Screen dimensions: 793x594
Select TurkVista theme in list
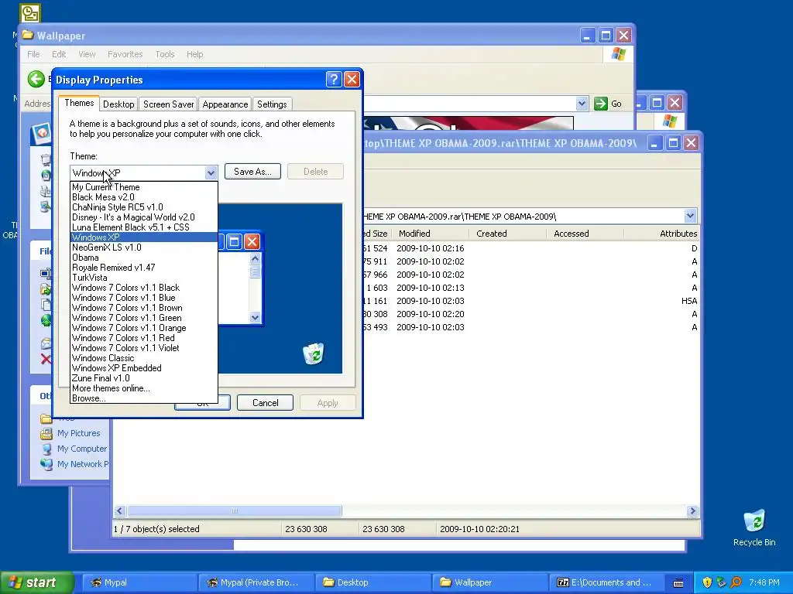point(143,278)
